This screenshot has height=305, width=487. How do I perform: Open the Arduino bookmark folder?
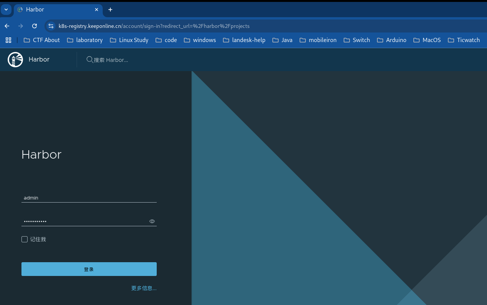pos(392,40)
